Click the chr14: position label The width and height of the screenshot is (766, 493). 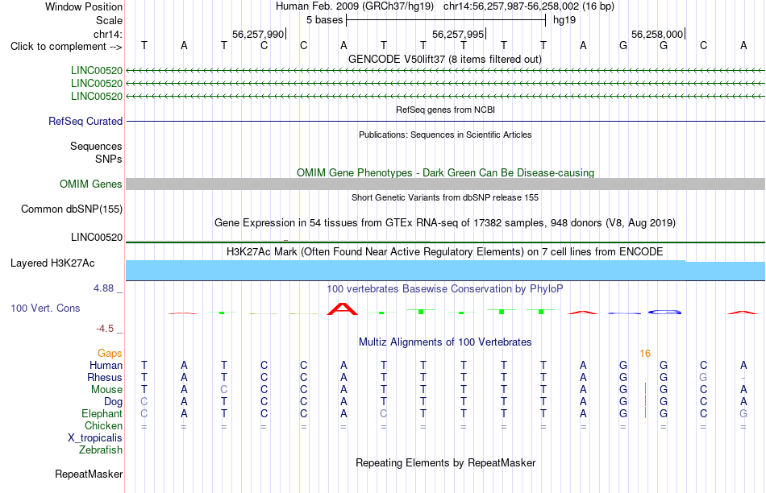(x=108, y=34)
